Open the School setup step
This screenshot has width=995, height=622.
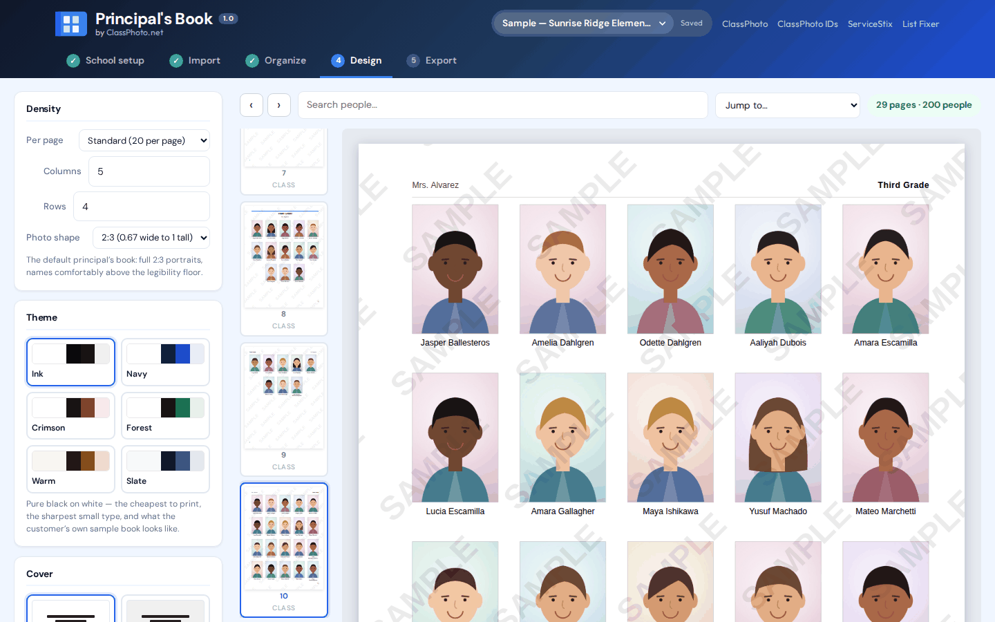pyautogui.click(x=105, y=61)
